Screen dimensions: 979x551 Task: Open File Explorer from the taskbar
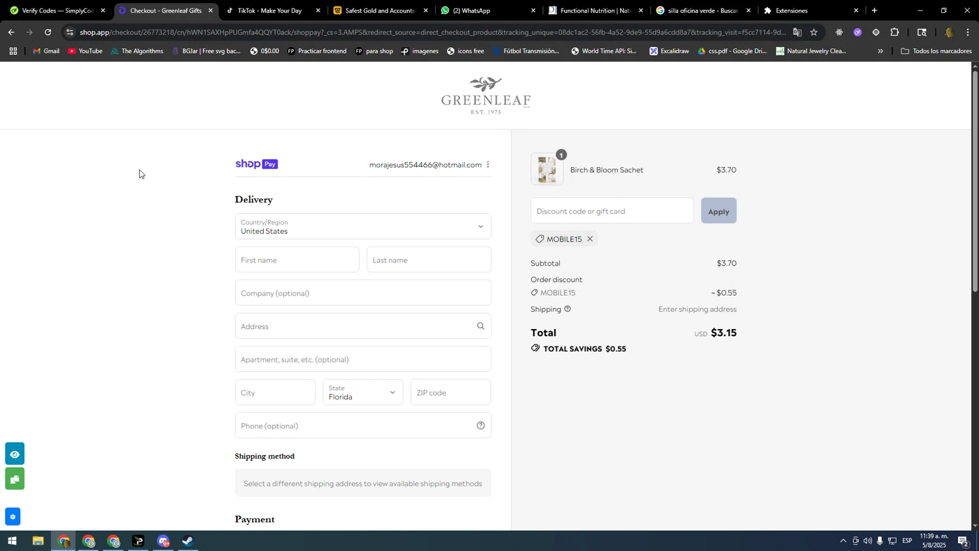tap(38, 541)
